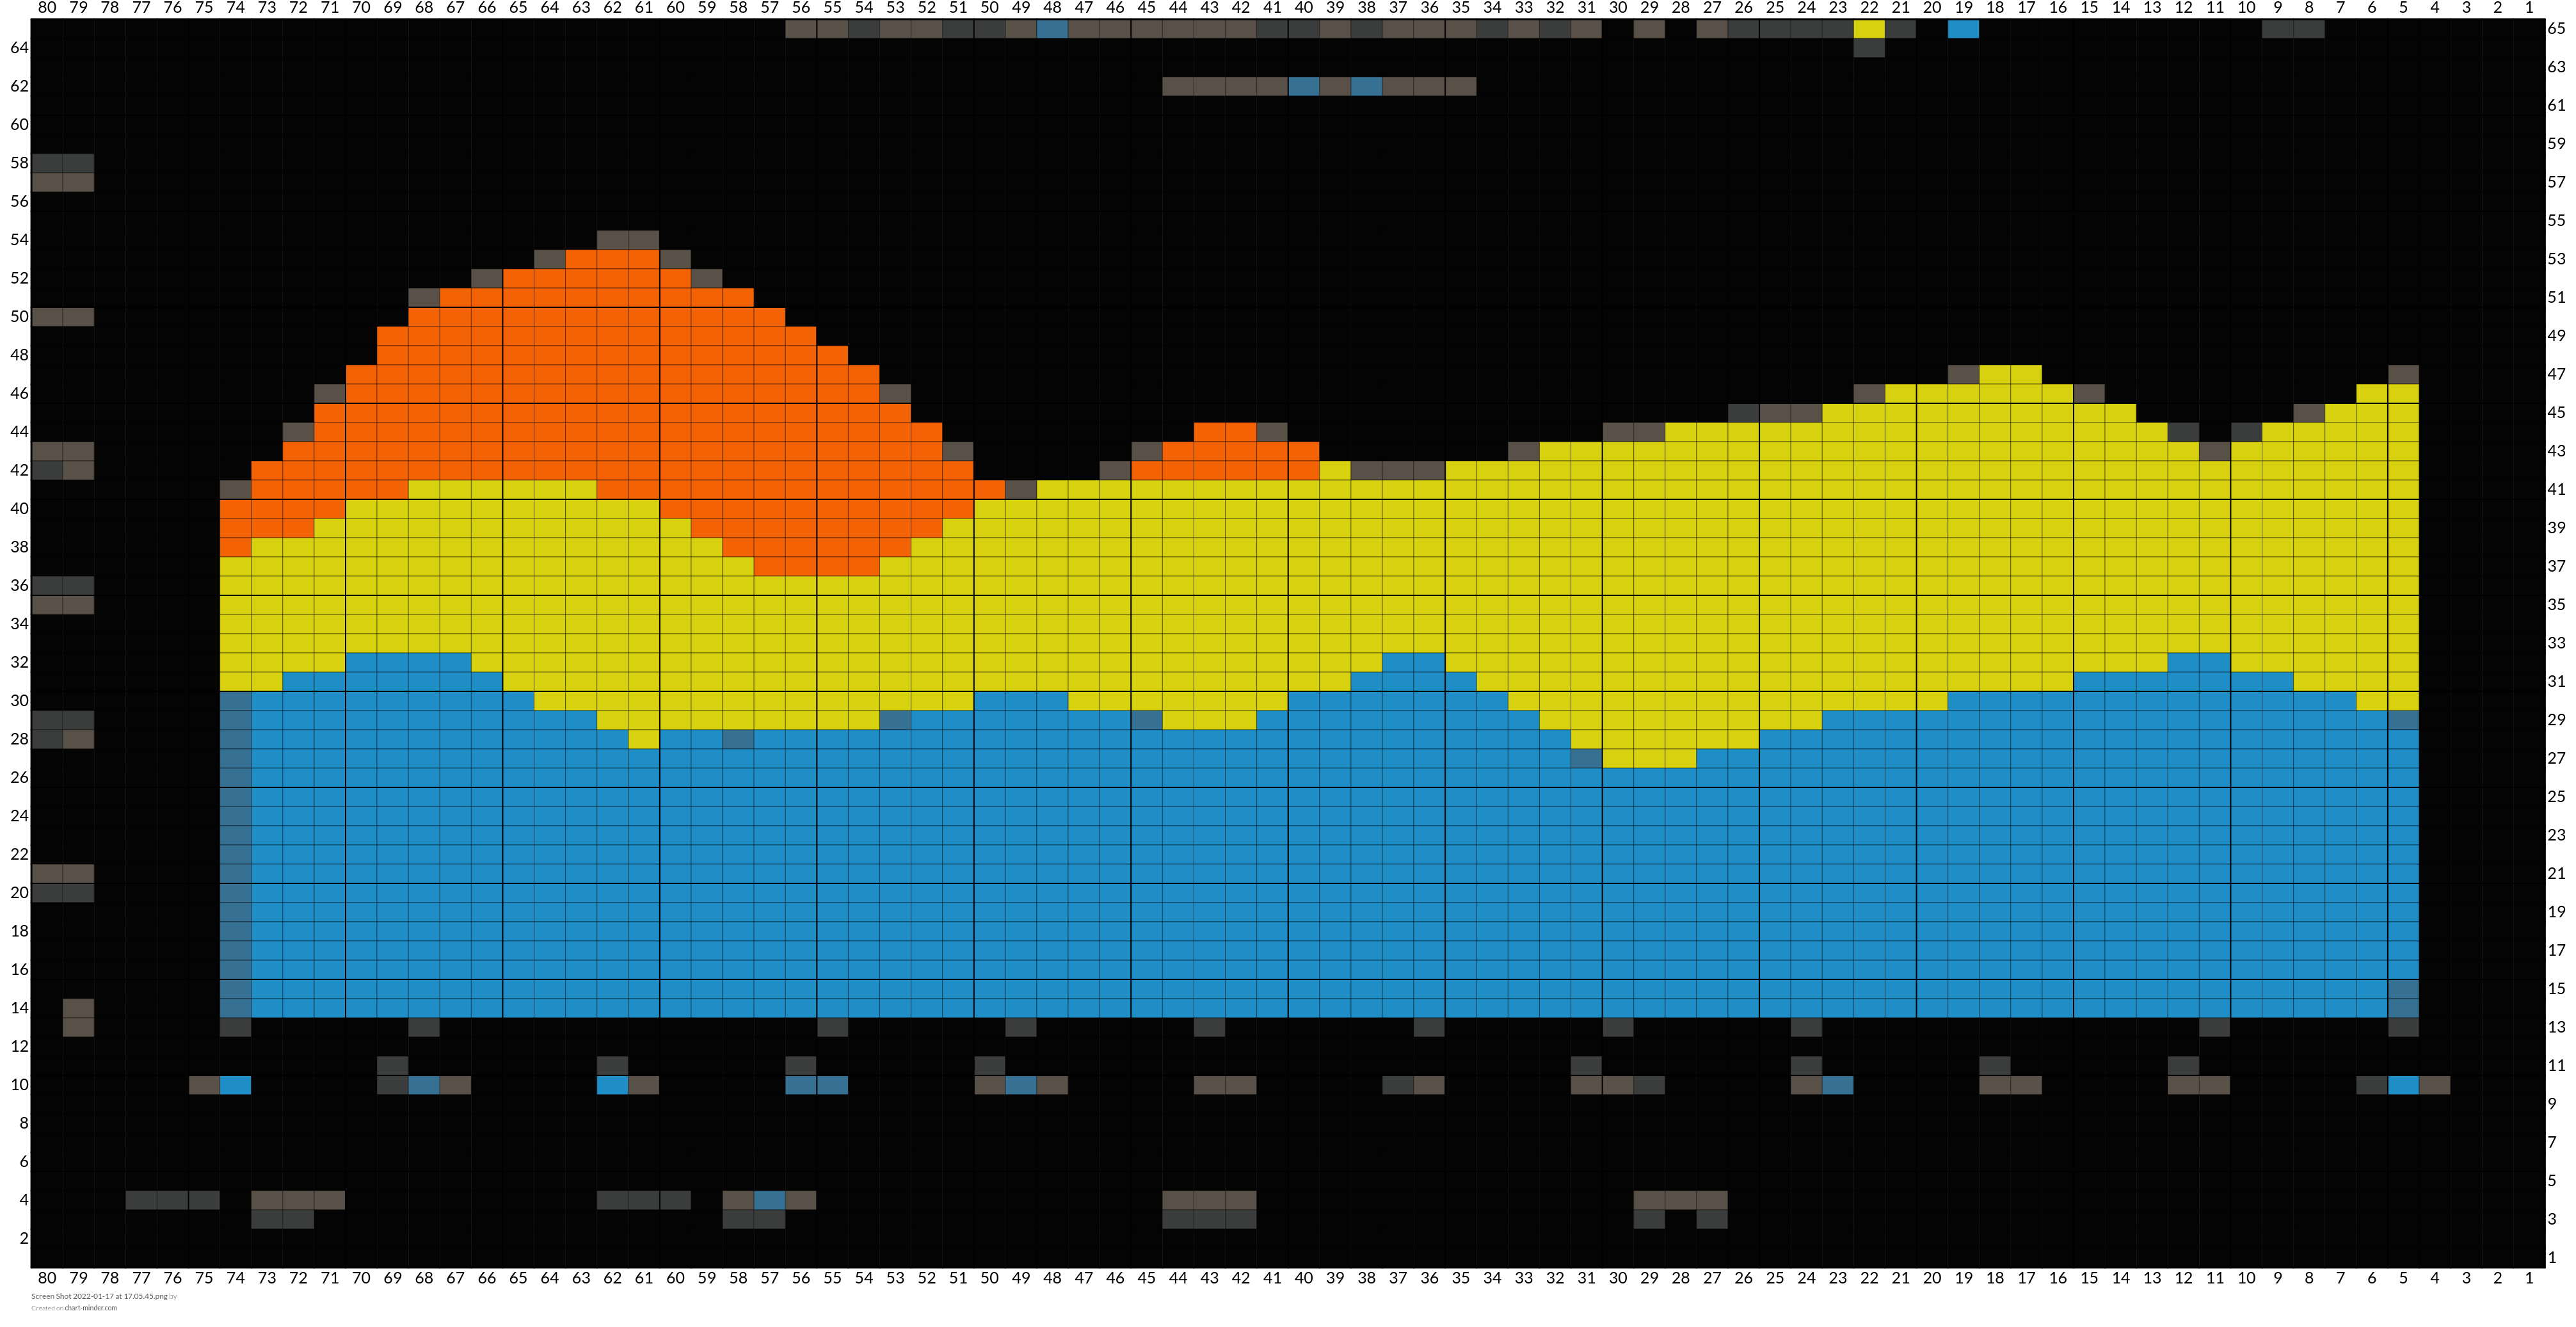Viewport: 2576px width, 1327px height.
Task: Click the left row label 64
Action: 19,48
